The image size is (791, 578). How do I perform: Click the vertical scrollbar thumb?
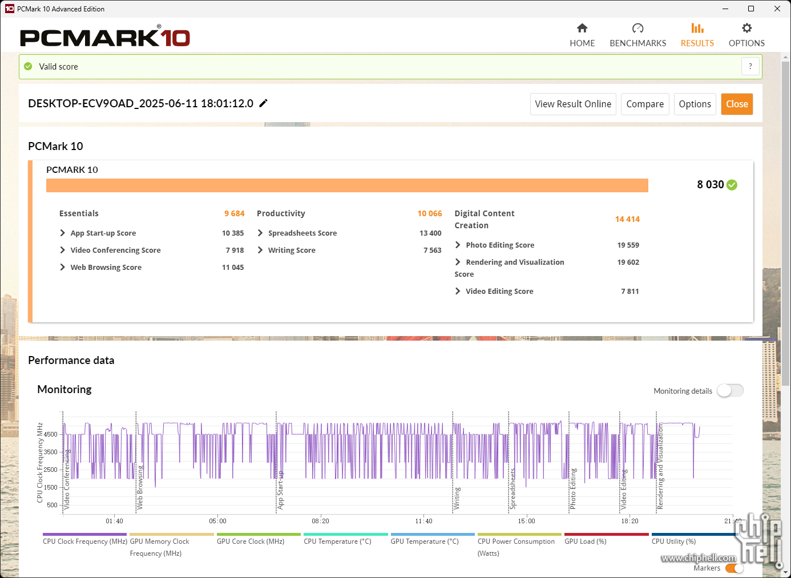tap(785, 224)
